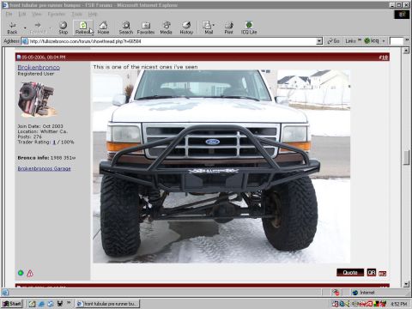Click the ICQ search input box

(x=397, y=41)
